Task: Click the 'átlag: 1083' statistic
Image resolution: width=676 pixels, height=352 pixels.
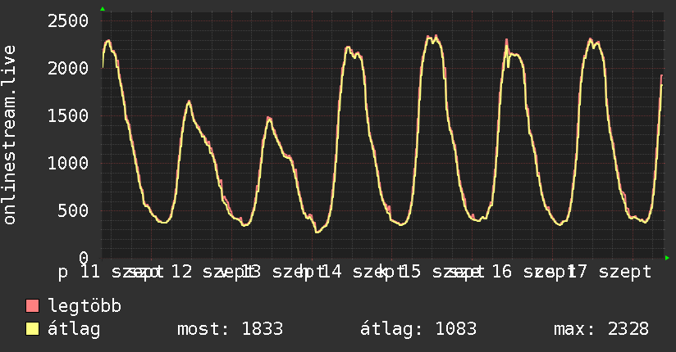Action: (418, 329)
